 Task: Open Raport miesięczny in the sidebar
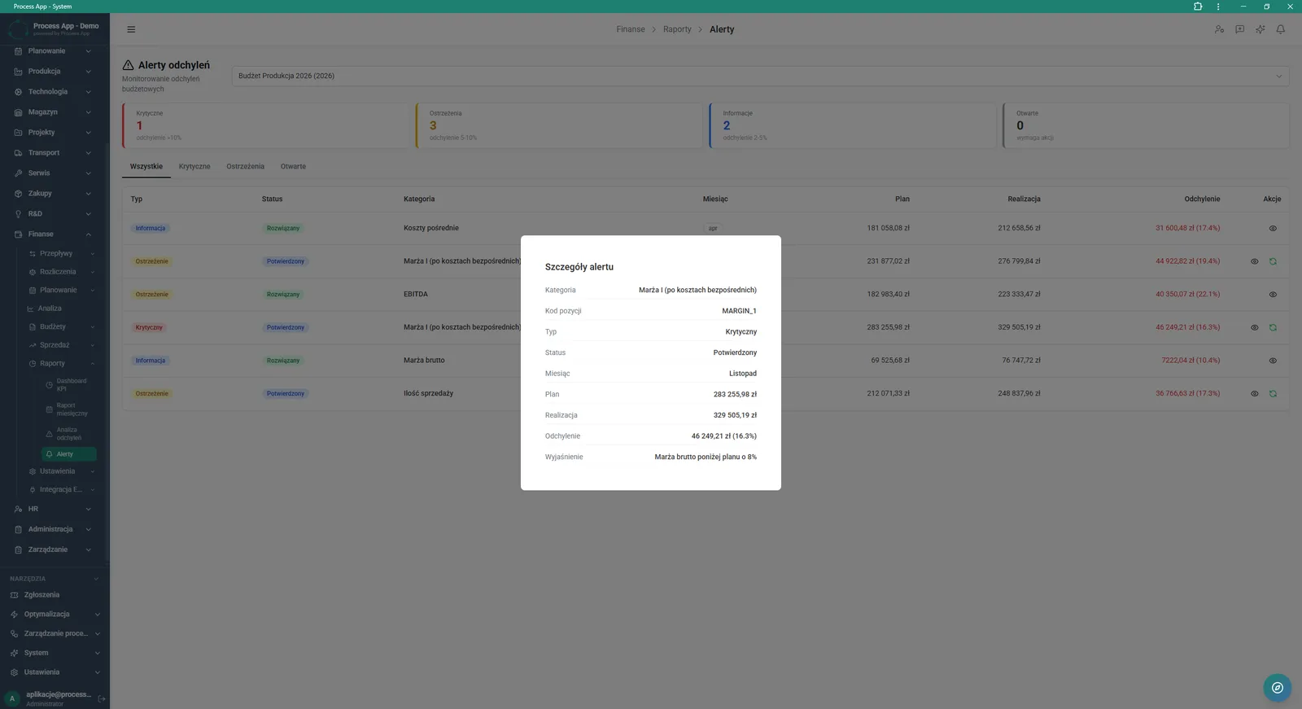tap(68, 409)
